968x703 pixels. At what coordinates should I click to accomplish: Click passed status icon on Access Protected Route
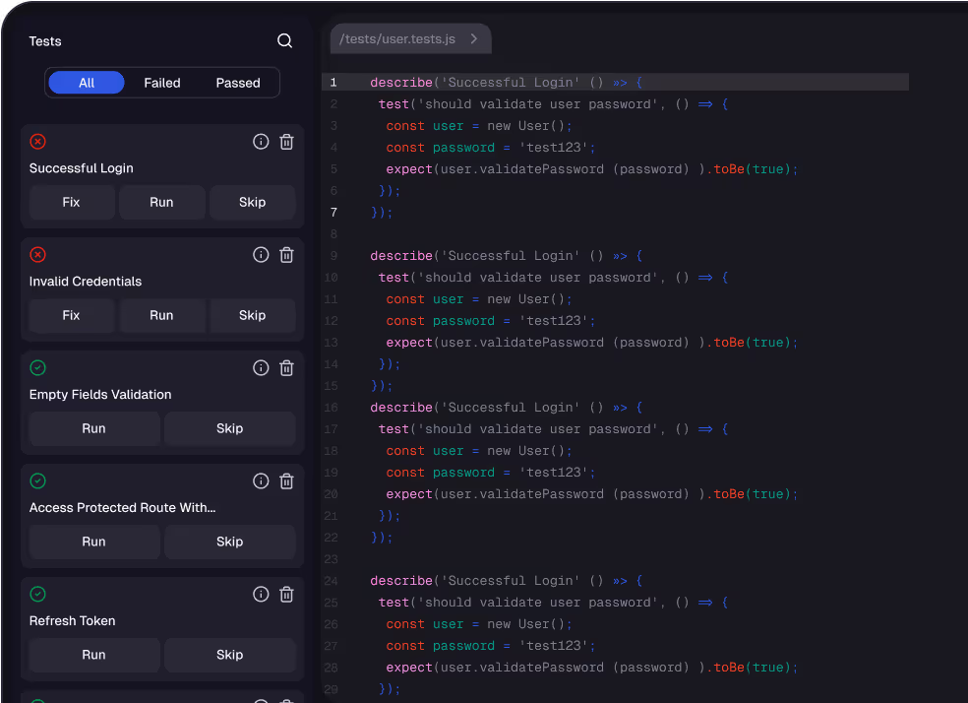pyautogui.click(x=37, y=480)
